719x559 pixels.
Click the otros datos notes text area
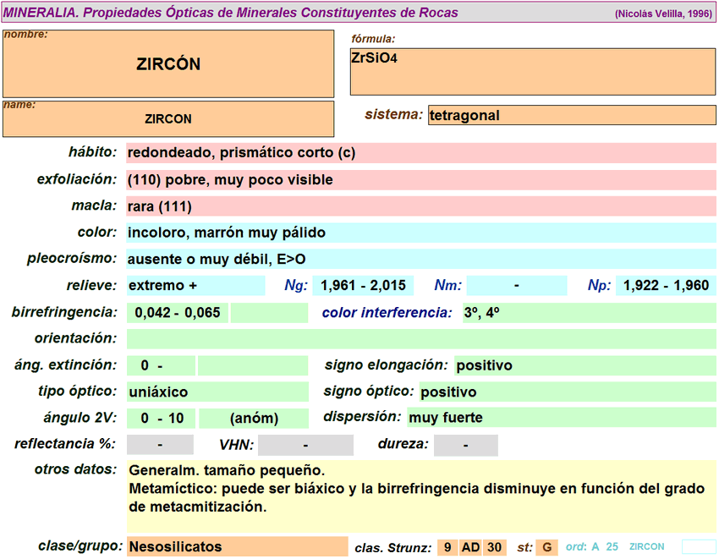click(420, 495)
